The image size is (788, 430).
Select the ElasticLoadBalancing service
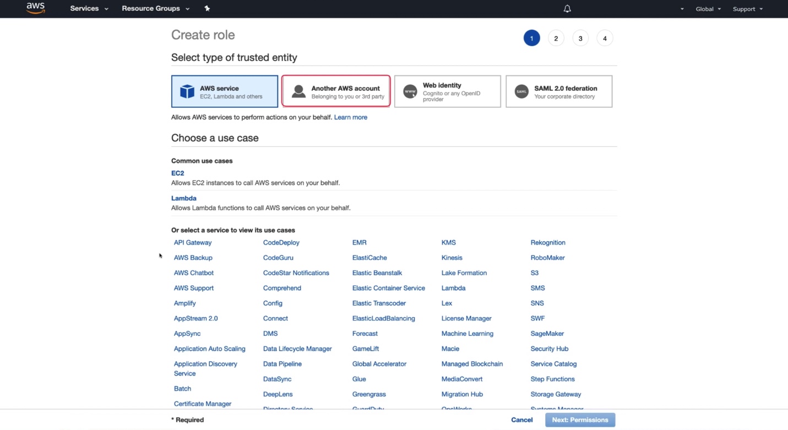coord(384,318)
